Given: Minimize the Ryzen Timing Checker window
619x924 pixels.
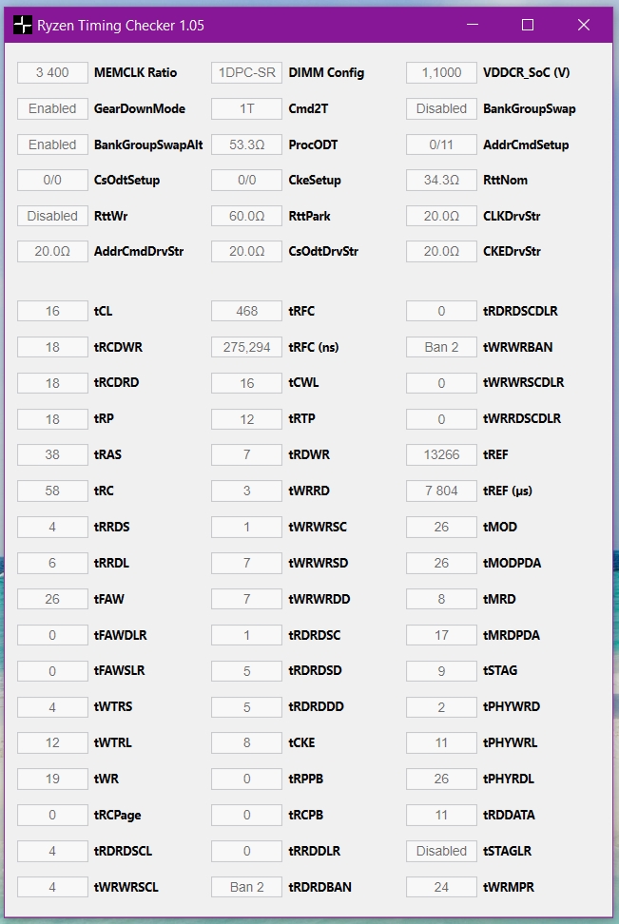Looking at the screenshot, I should [x=473, y=25].
